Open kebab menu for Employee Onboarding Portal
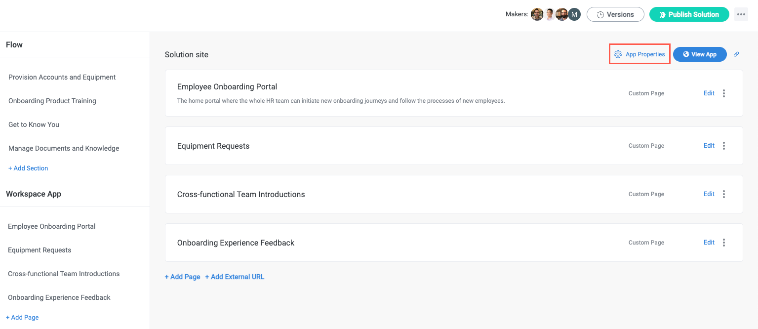The image size is (758, 329). click(x=724, y=93)
